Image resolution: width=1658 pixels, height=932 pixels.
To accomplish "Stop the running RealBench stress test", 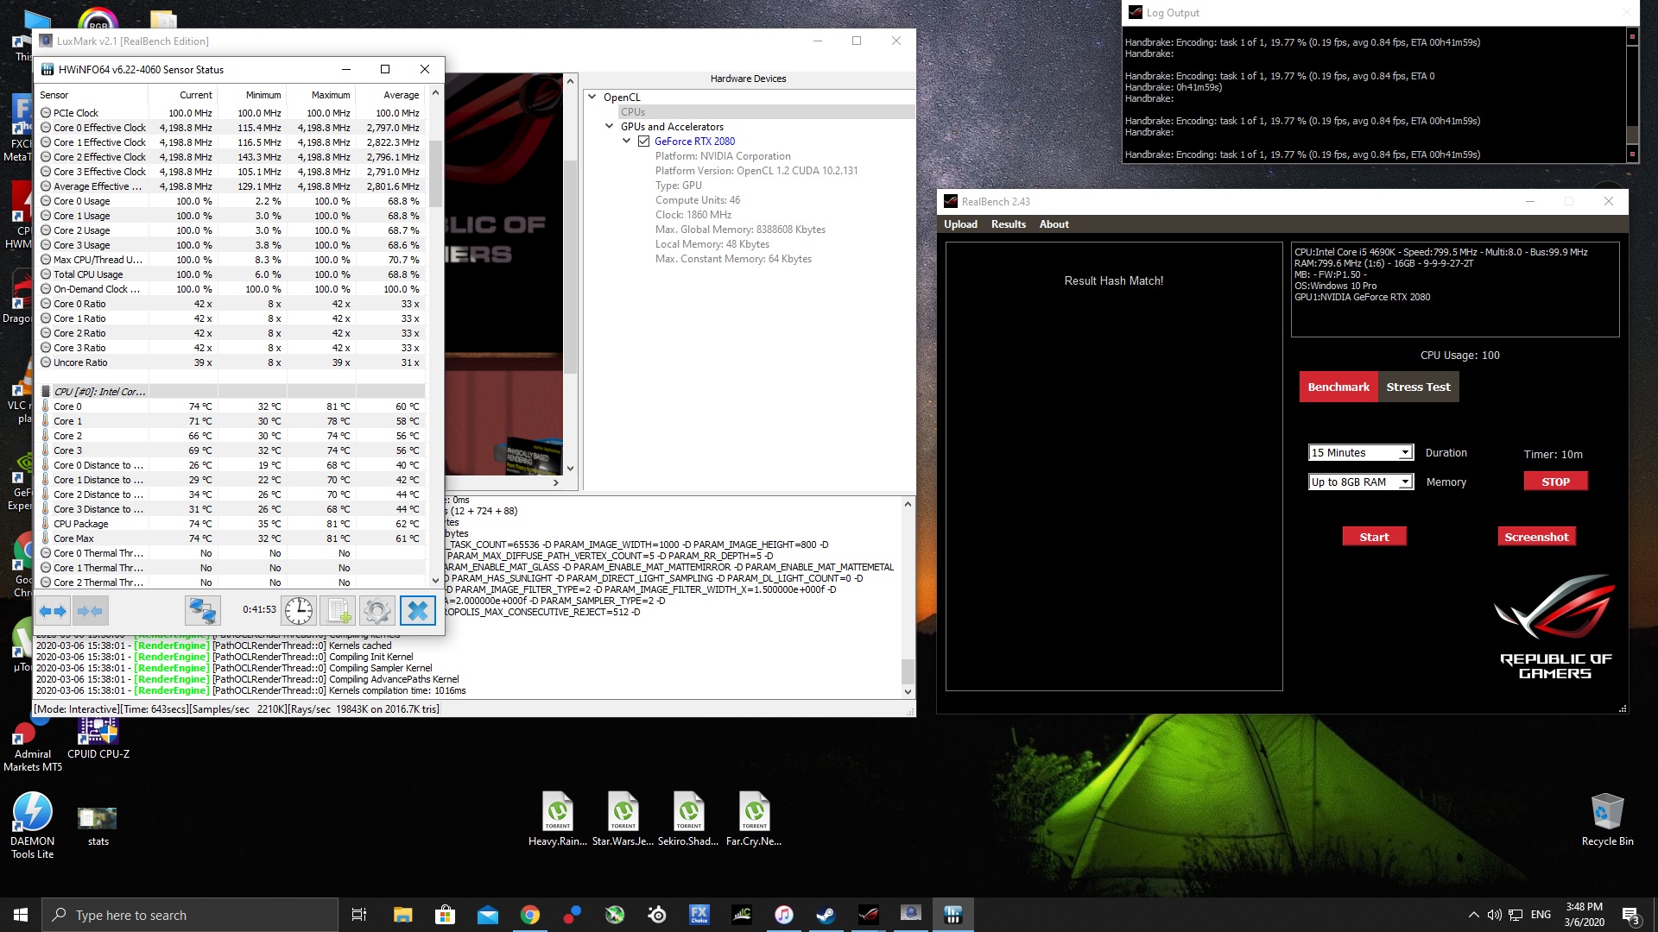I will 1555,482.
